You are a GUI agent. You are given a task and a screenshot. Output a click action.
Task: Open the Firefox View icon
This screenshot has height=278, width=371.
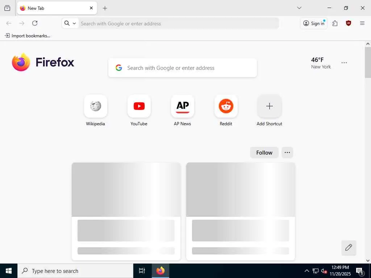7,8
